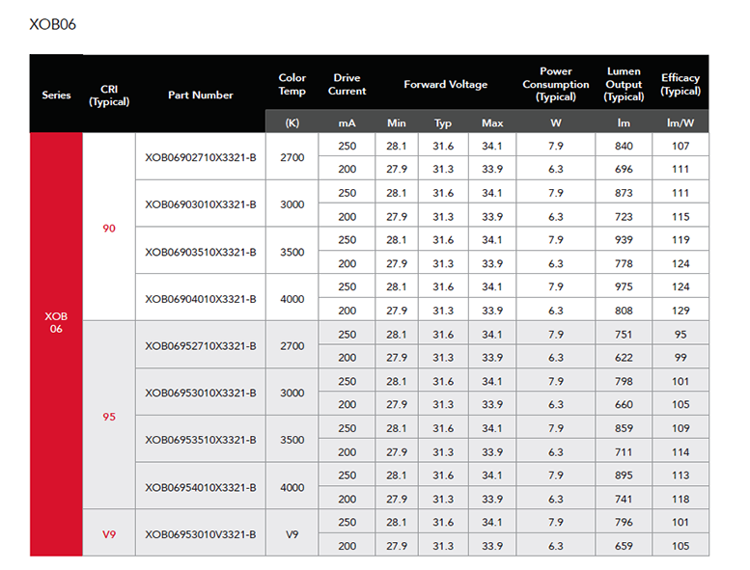This screenshot has height=570, width=750.
Task: Click lumen output value 939
Action: pos(624,240)
